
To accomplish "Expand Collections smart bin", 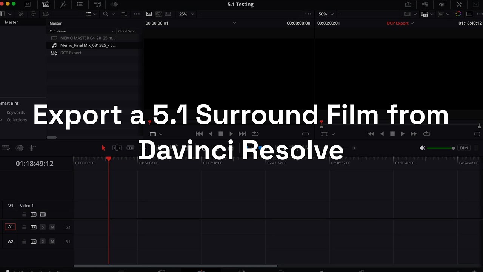I will [1, 120].
